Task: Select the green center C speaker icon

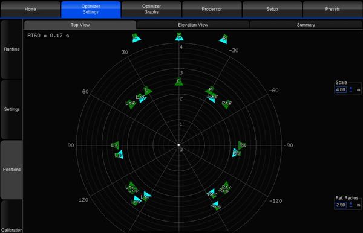Action: click(179, 81)
